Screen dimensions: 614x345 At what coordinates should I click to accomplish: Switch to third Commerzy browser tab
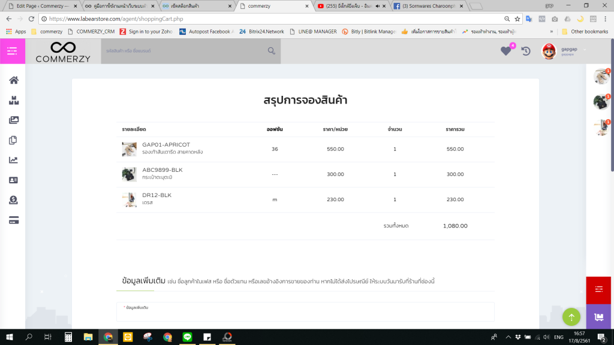(197, 6)
